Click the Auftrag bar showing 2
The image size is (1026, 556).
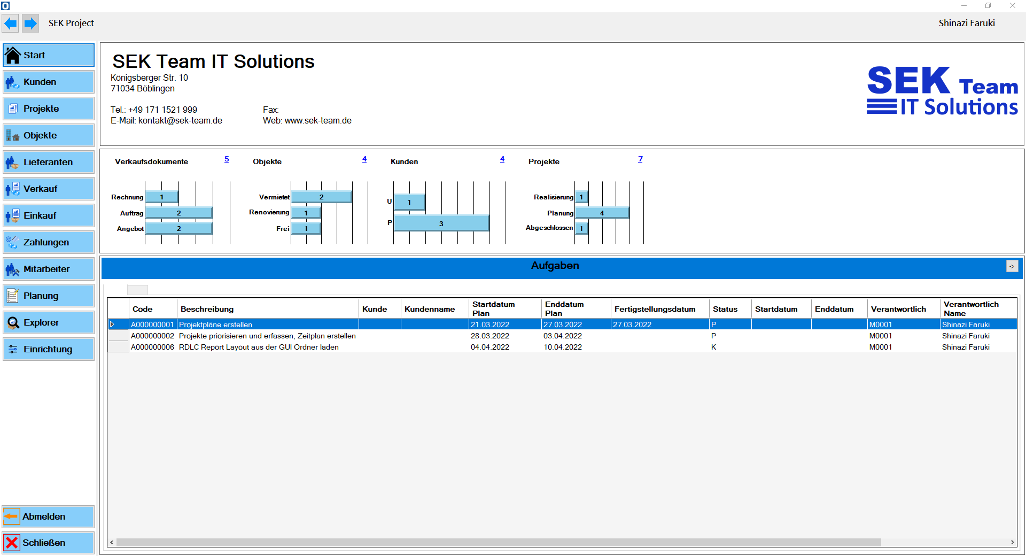[x=179, y=213]
